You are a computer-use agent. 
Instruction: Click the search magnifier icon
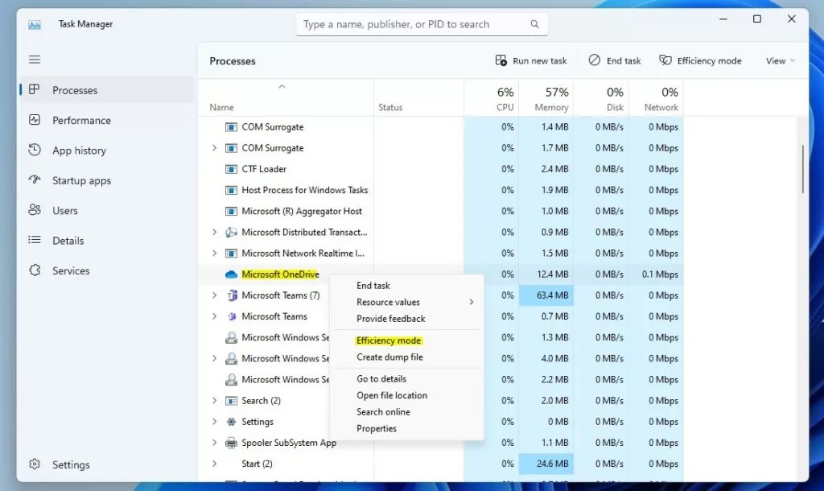[x=534, y=24]
